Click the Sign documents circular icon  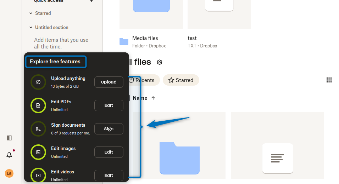[38, 129]
